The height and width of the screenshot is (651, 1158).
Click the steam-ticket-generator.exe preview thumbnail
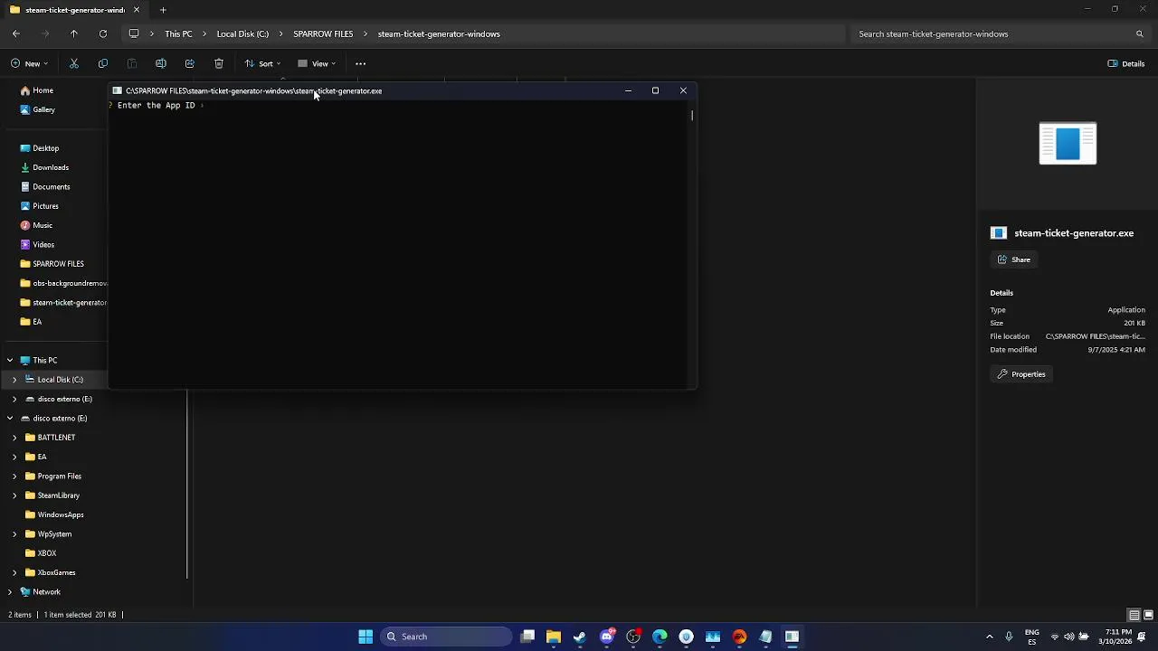coord(1068,143)
